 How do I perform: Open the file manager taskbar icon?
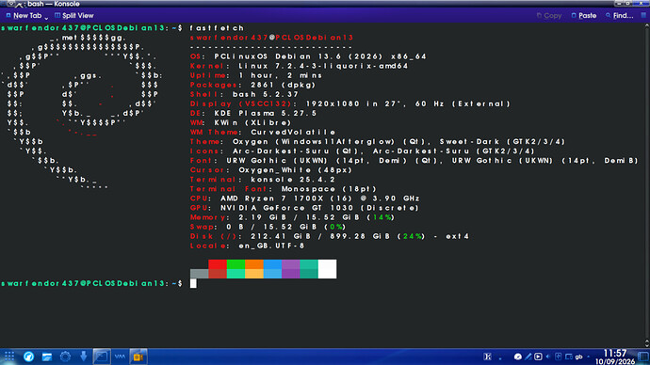pyautogui.click(x=47, y=357)
